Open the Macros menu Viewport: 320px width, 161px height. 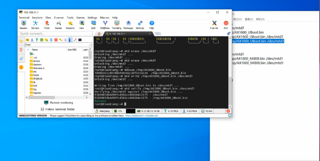coord(104,17)
